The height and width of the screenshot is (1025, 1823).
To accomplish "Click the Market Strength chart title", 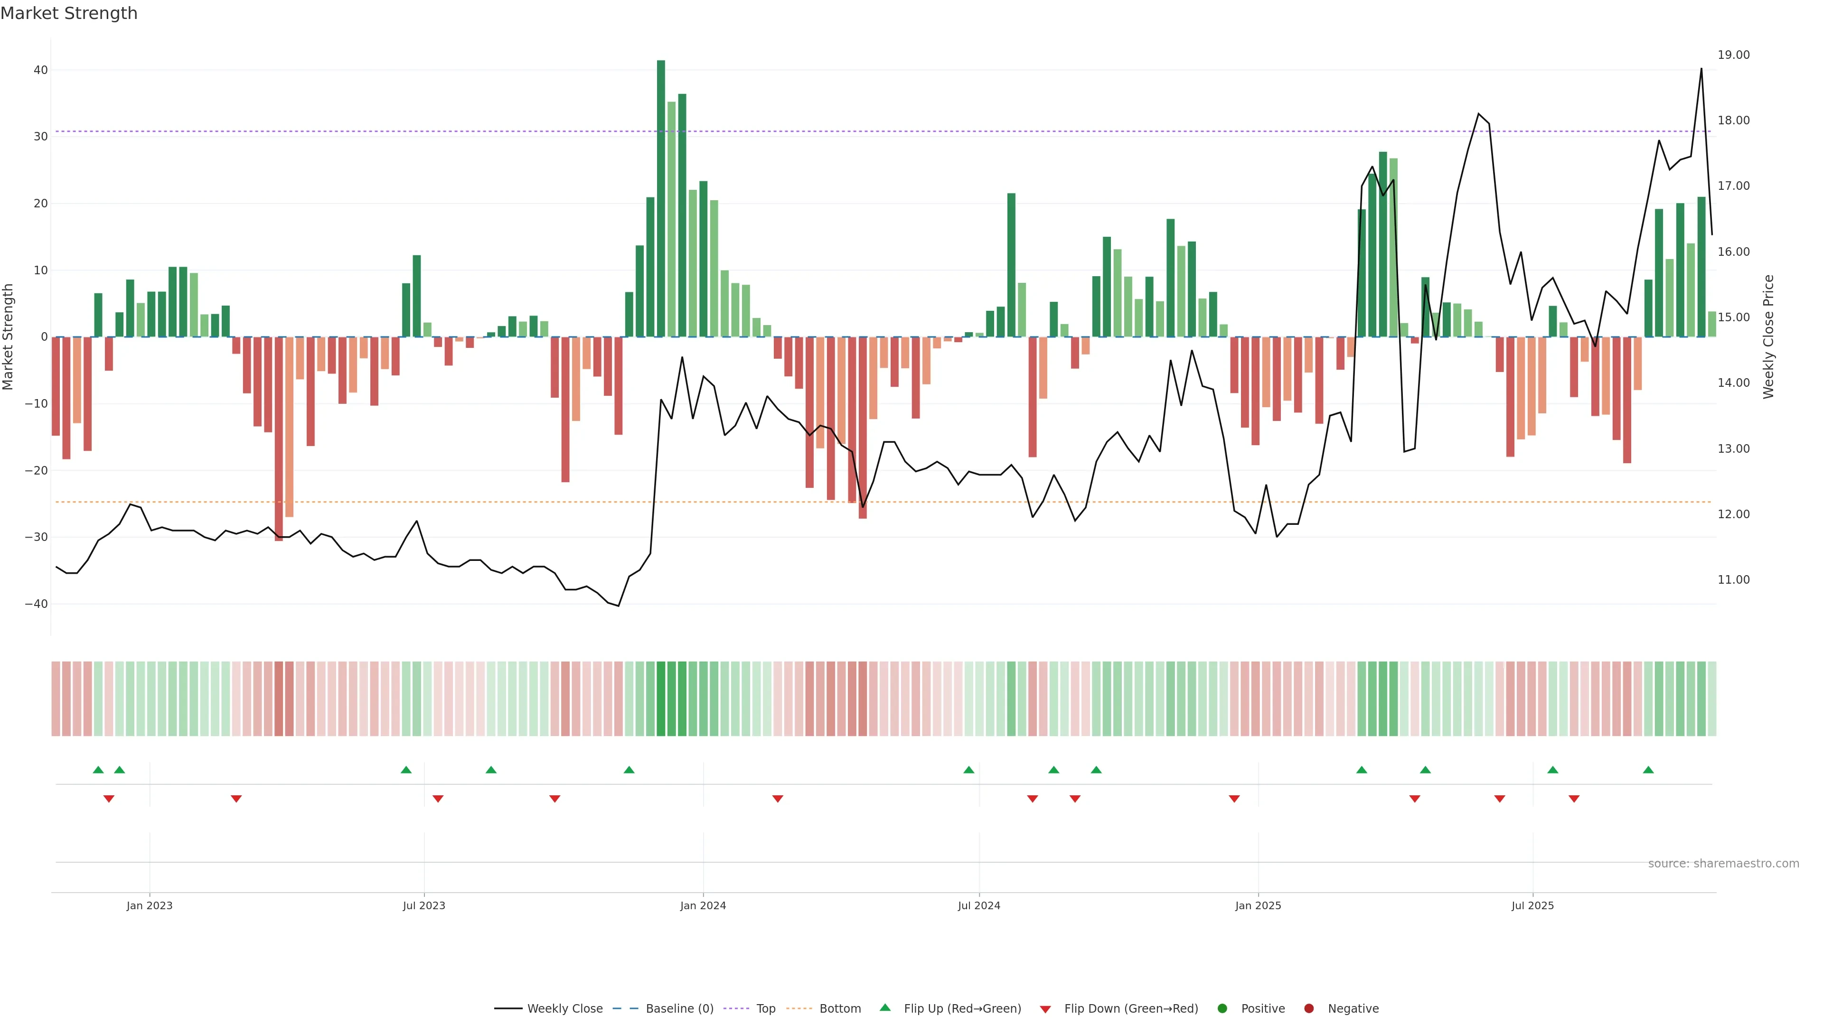I will click(69, 13).
